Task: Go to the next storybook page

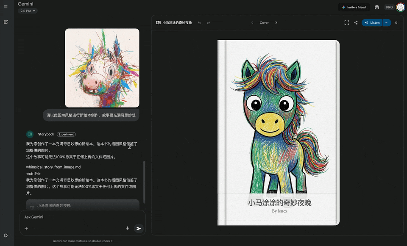Action: pos(276,22)
